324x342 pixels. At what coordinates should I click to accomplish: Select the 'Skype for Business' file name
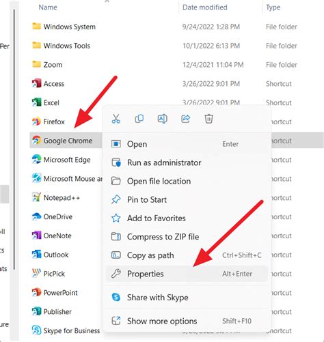click(72, 330)
